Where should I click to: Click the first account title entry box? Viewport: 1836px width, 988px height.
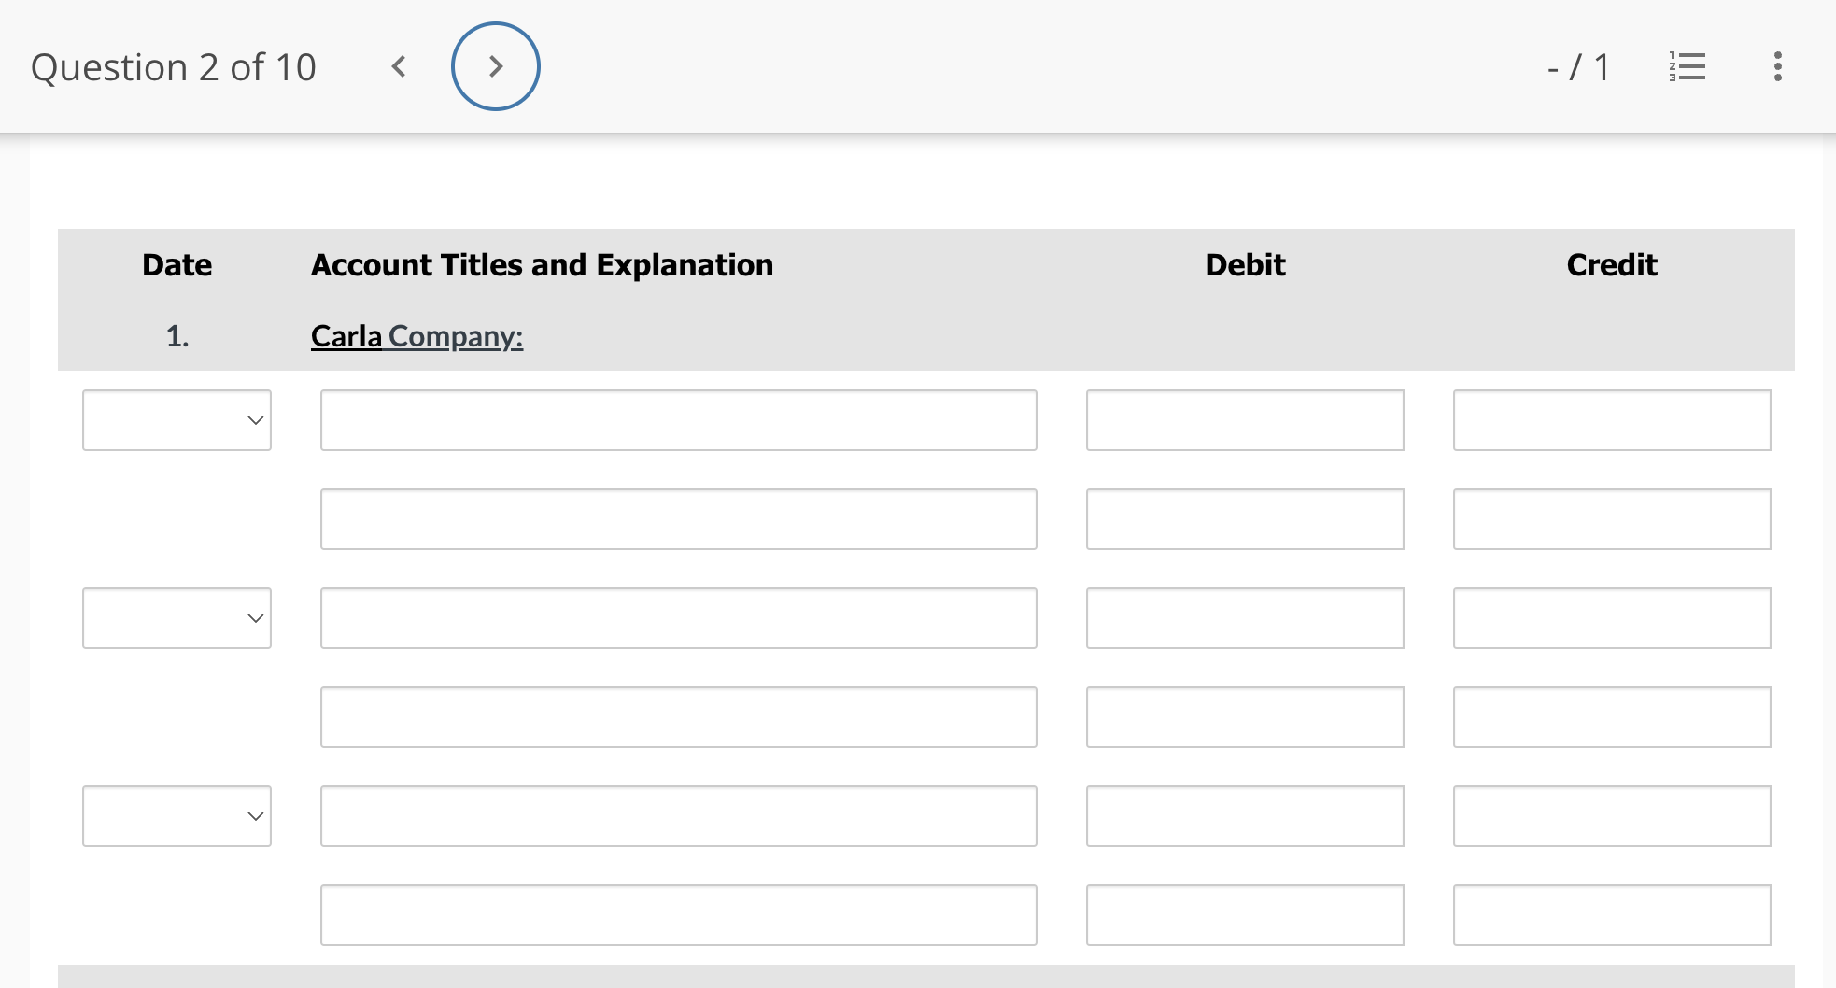pos(679,420)
